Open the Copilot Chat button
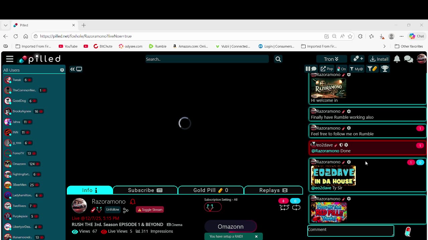 417,36
